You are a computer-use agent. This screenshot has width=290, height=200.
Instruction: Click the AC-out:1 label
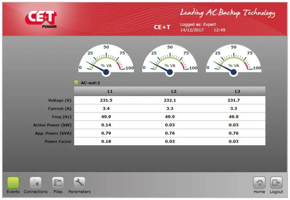coord(90,83)
